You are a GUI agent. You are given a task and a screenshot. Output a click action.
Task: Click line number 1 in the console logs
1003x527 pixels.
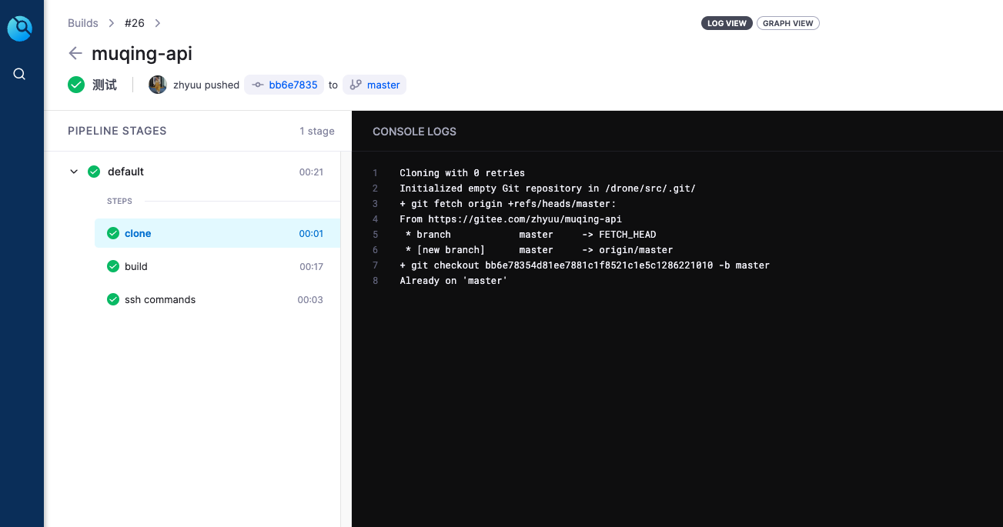375,172
